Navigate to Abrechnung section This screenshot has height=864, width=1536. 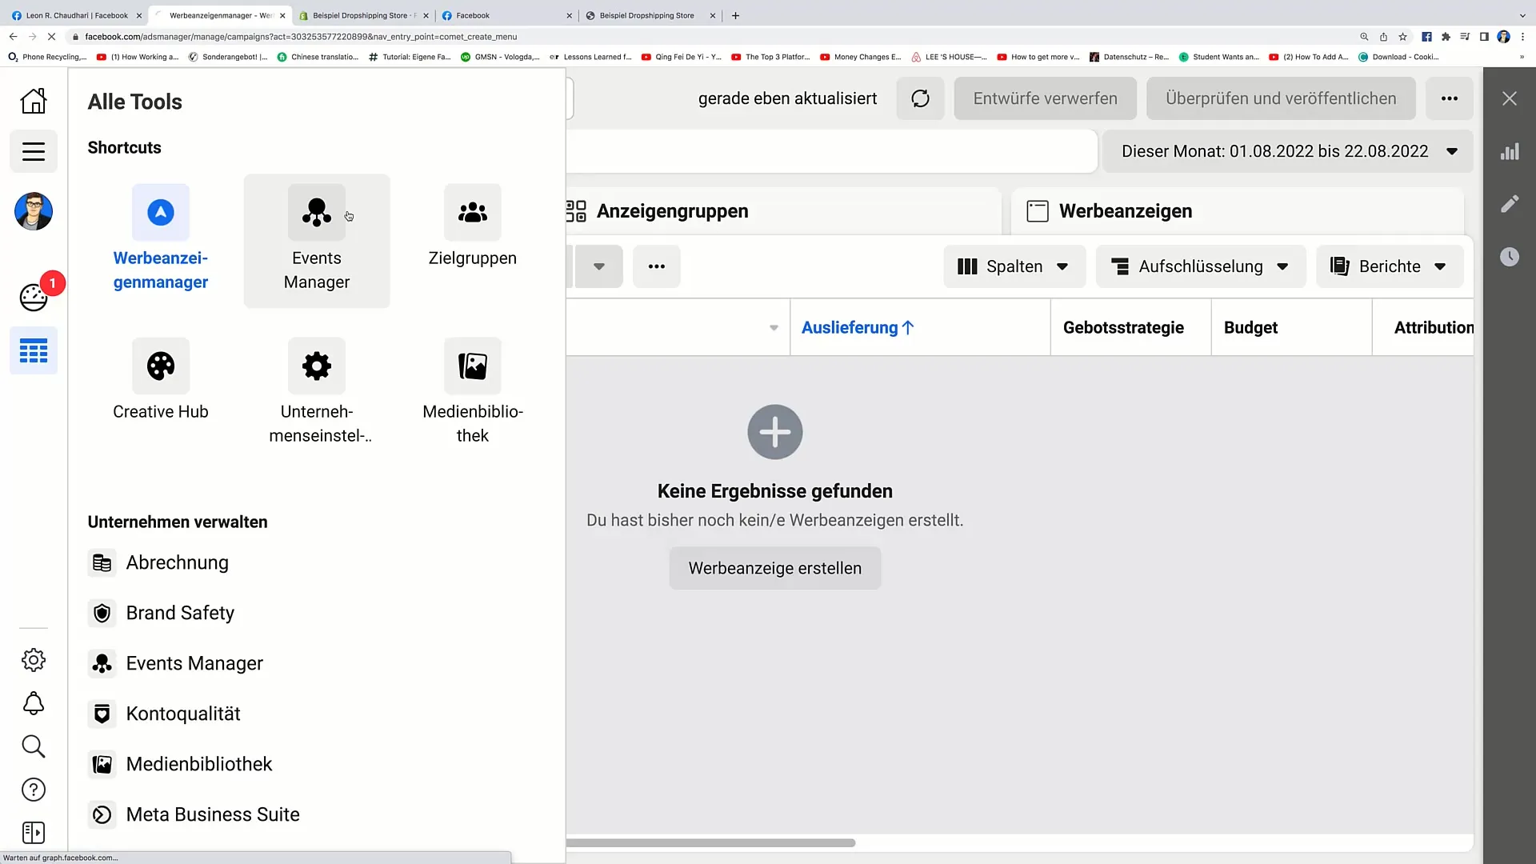tap(178, 562)
